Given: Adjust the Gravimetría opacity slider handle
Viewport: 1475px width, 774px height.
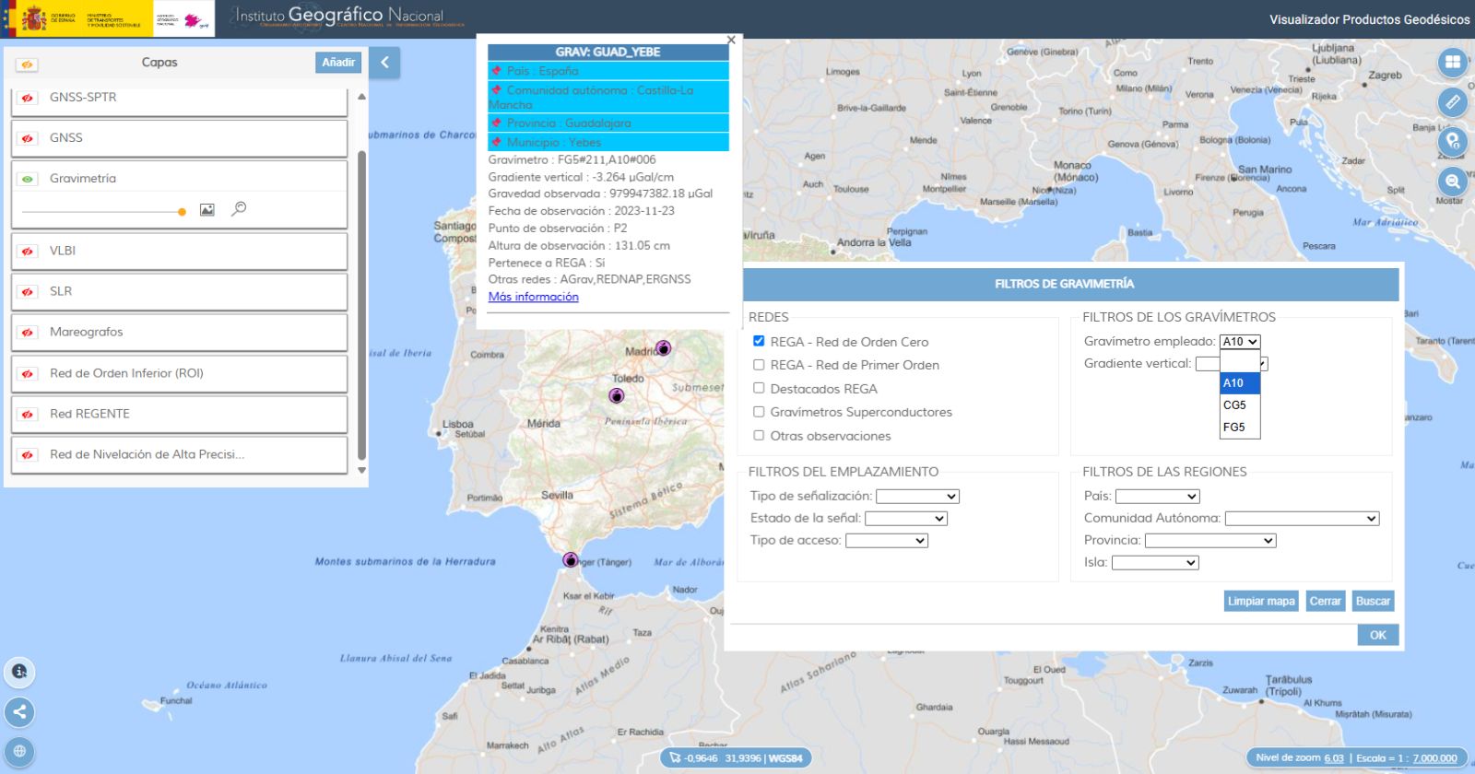Looking at the screenshot, I should [182, 212].
